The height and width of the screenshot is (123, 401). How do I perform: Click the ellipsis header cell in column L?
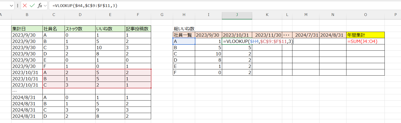pyautogui.click(x=287, y=35)
